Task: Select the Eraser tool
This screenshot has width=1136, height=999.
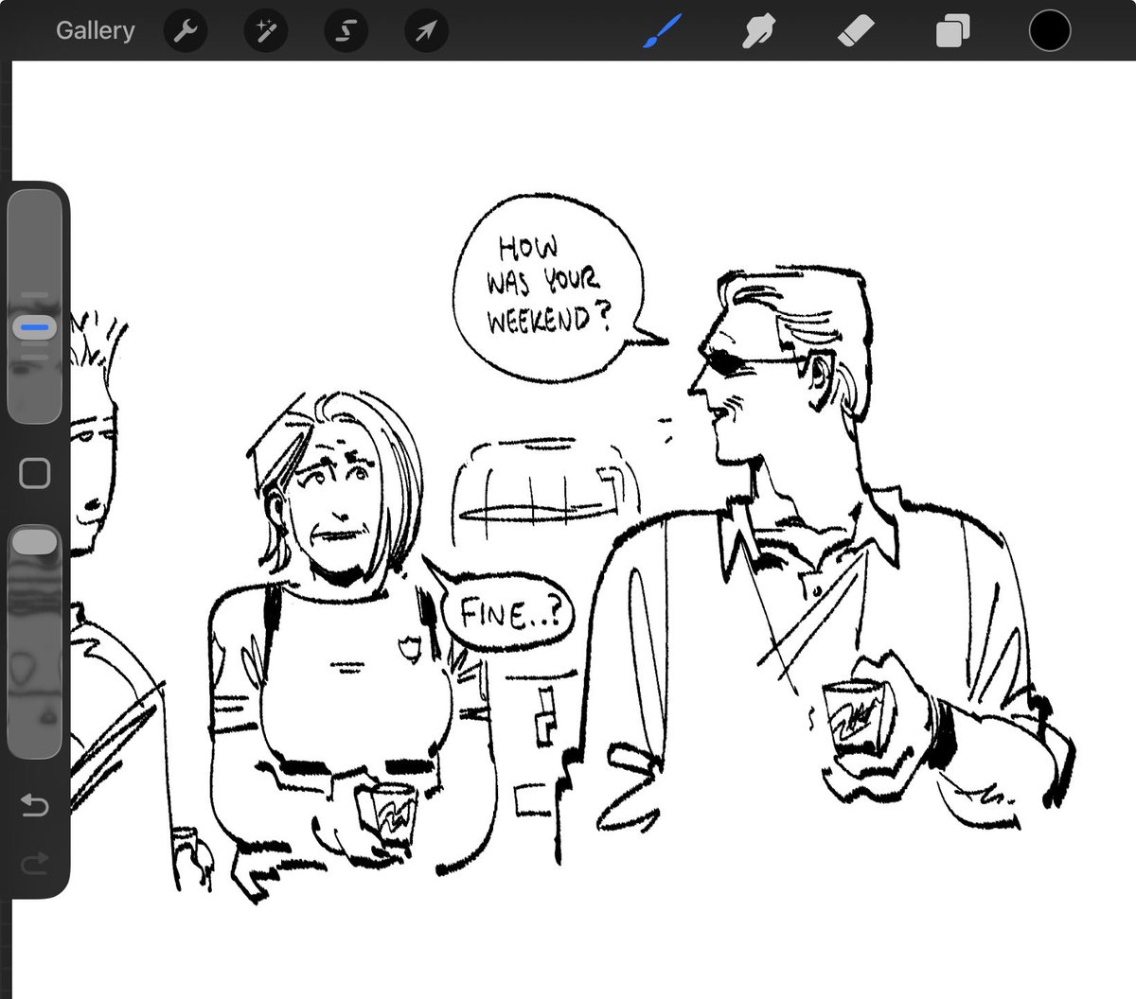Action: [856, 31]
